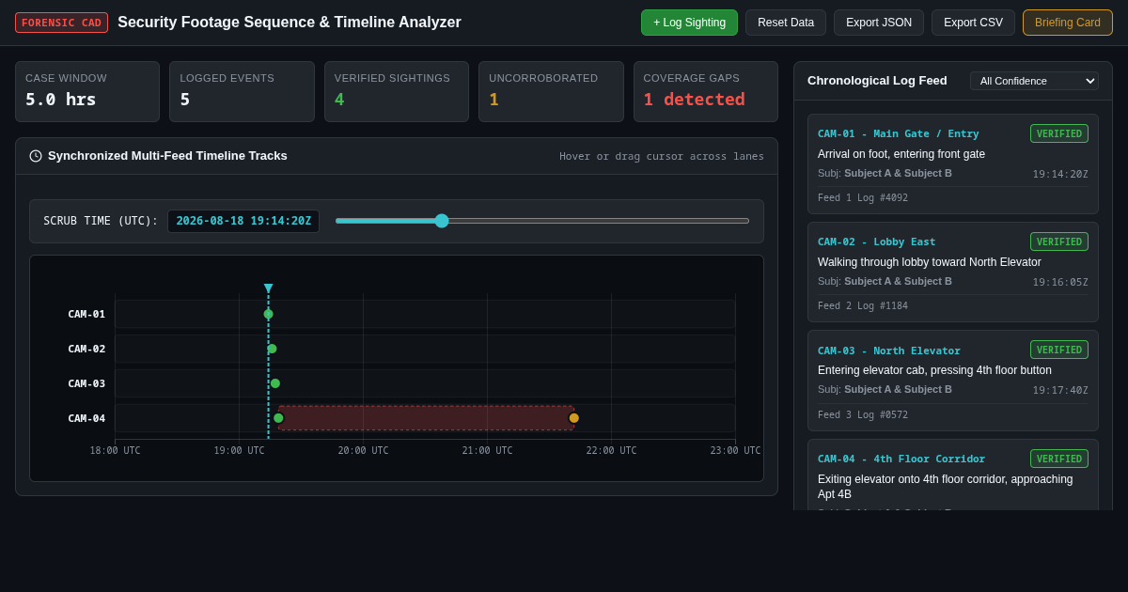1128x592 pixels.
Task: Click the Verified Sightings stat card
Action: (x=397, y=92)
